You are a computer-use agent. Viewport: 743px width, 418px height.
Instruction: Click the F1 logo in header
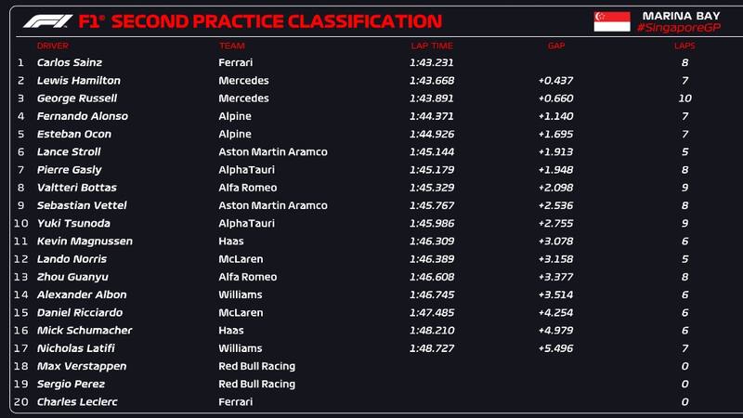pos(47,20)
